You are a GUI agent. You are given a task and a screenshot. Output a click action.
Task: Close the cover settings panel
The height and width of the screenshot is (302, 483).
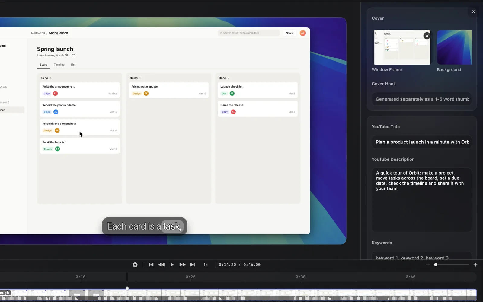(473, 12)
